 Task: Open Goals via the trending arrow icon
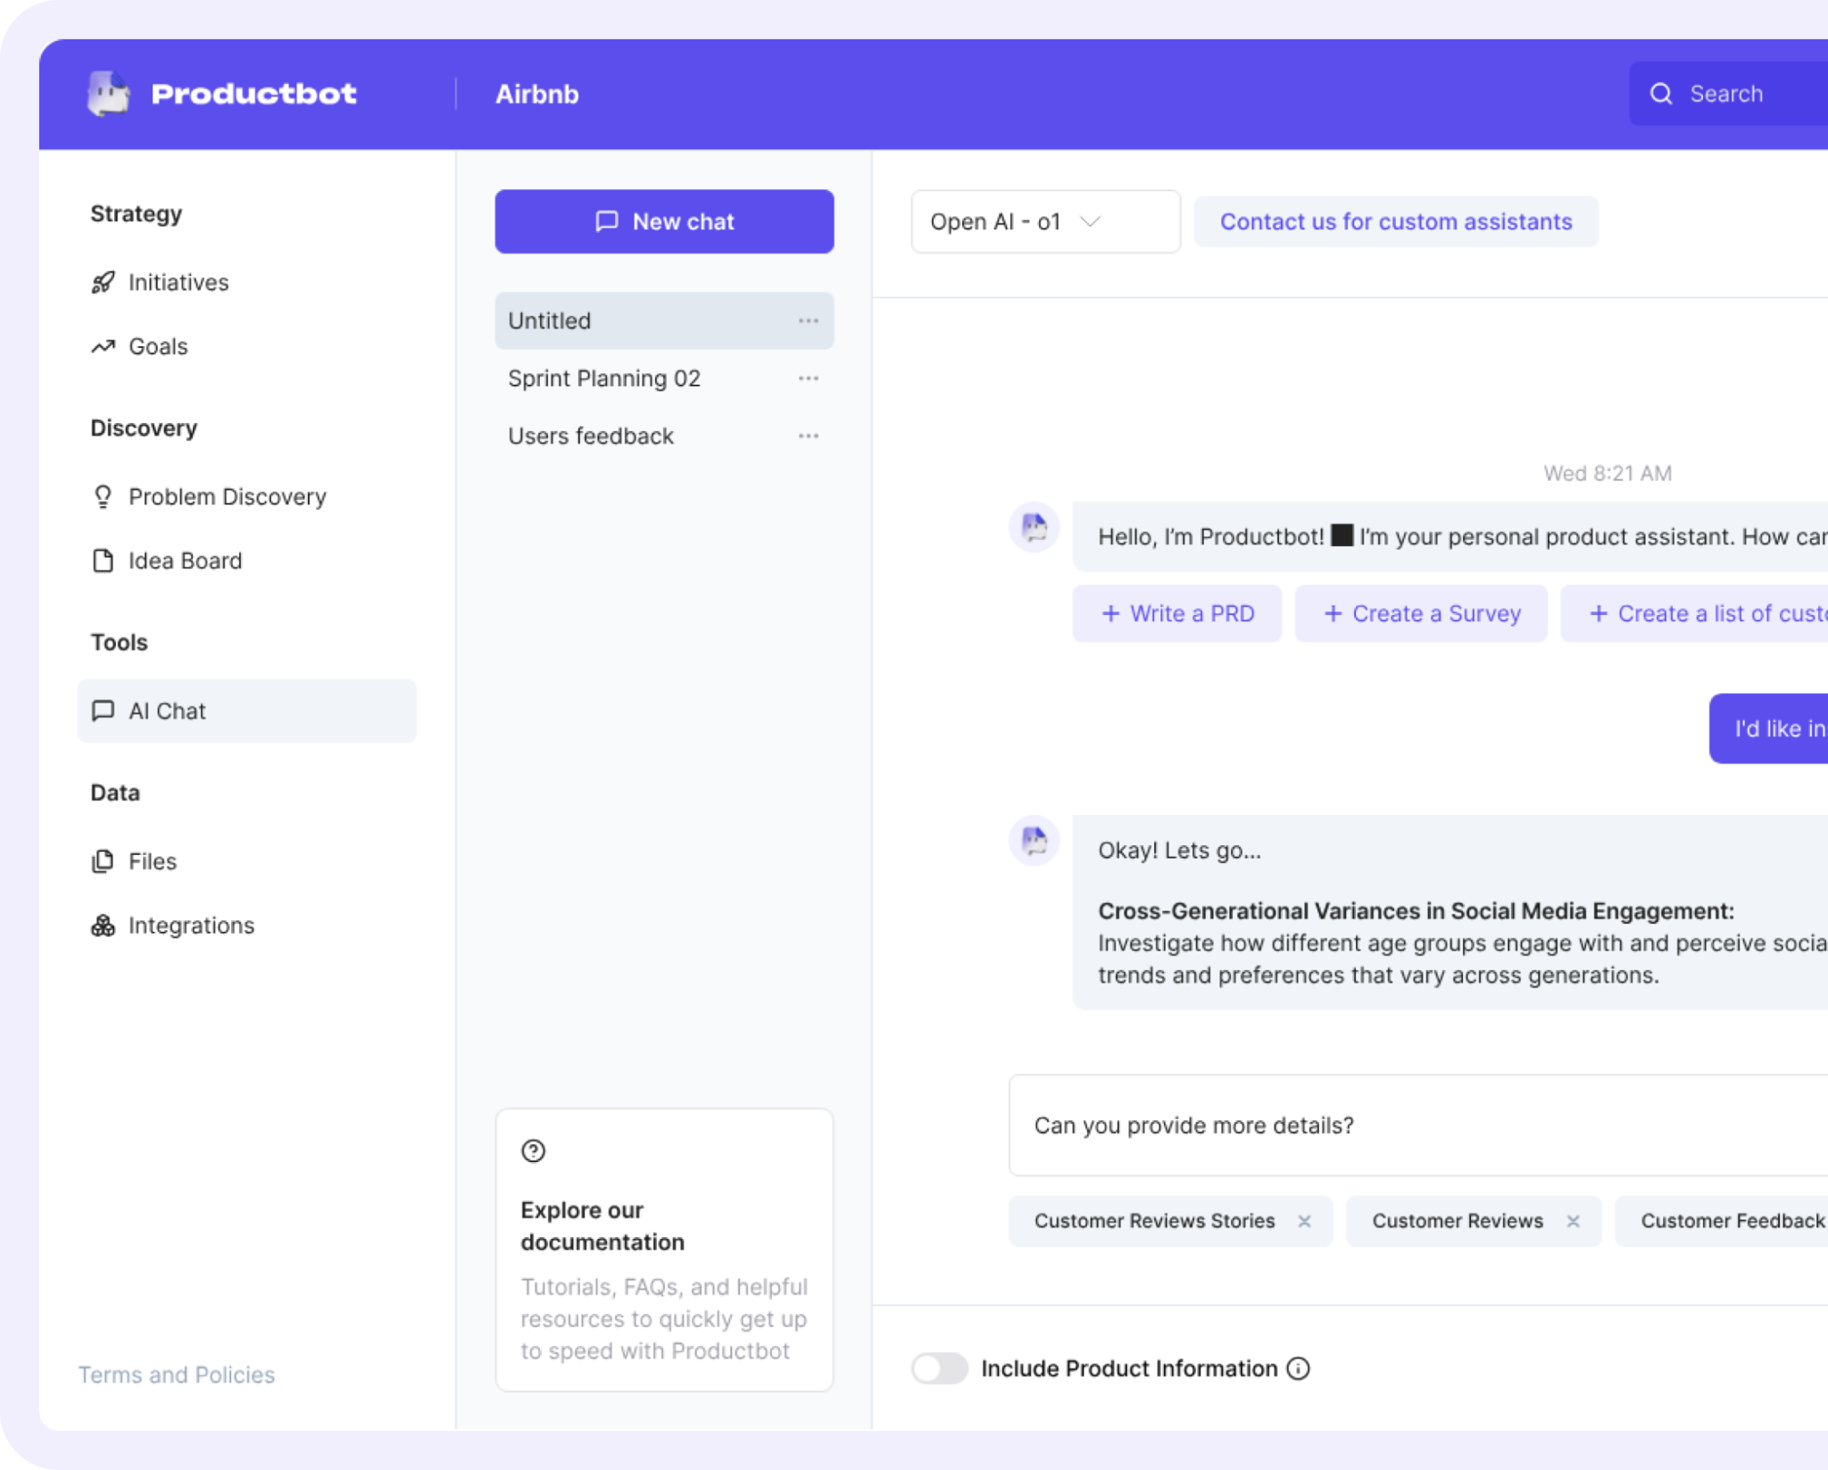pos(103,345)
